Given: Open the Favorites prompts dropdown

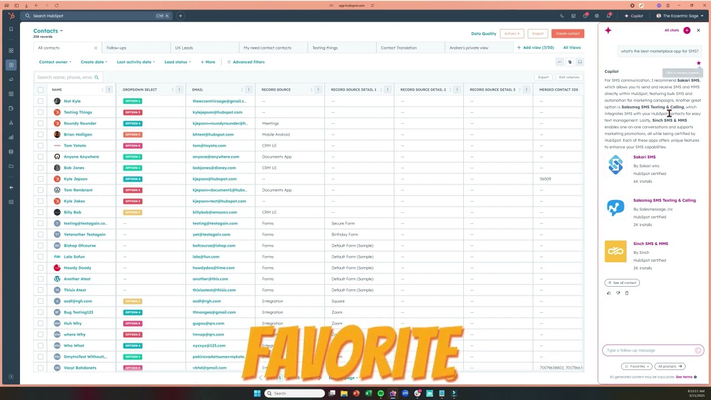Looking at the screenshot, I should 637,367.
